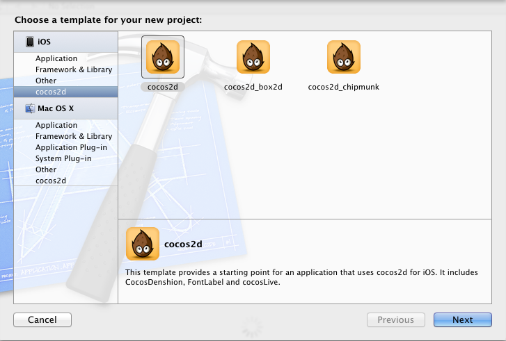The height and width of the screenshot is (341, 506).
Task: Click the template description paragraph
Action: coord(301,277)
